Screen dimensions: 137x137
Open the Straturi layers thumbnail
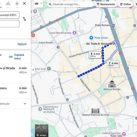[42, 131]
